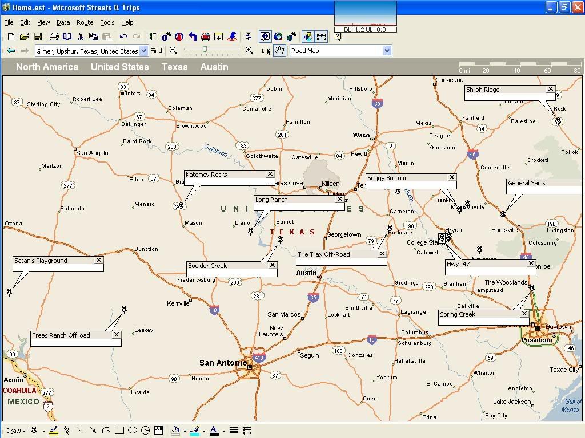Click the red car toolbar icon
This screenshot has width=585, height=438.
point(206,36)
